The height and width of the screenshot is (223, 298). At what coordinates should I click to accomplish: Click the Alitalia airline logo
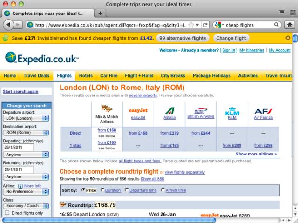pyautogui.click(x=169, y=110)
